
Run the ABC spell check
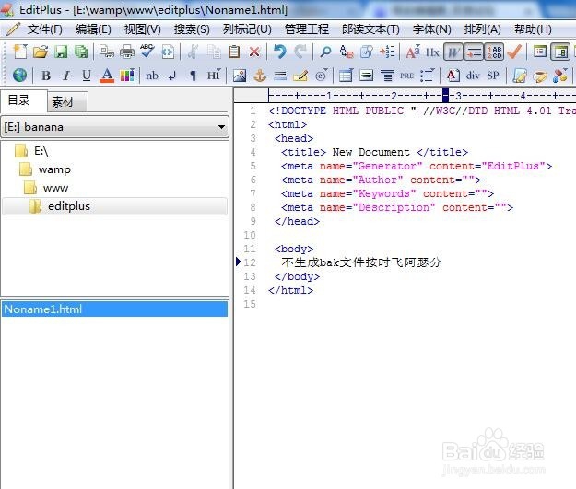(147, 52)
